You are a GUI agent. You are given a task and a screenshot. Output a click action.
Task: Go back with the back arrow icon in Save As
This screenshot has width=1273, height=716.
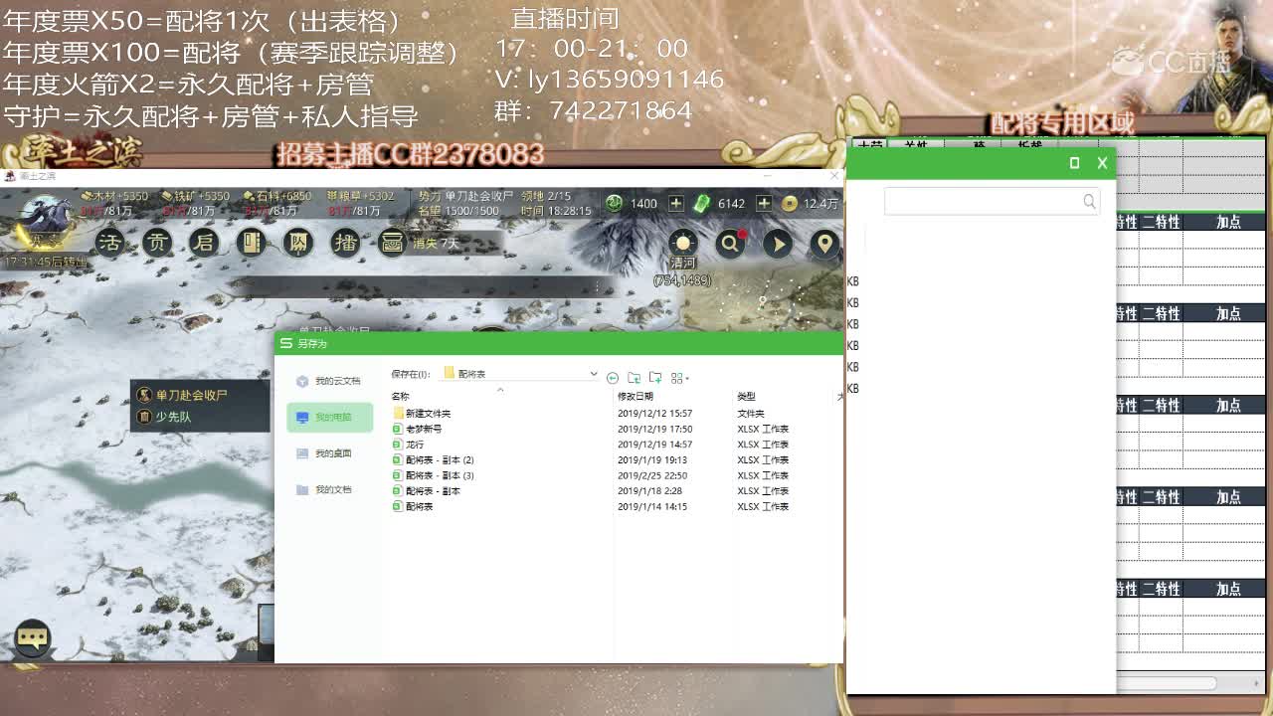click(x=613, y=378)
